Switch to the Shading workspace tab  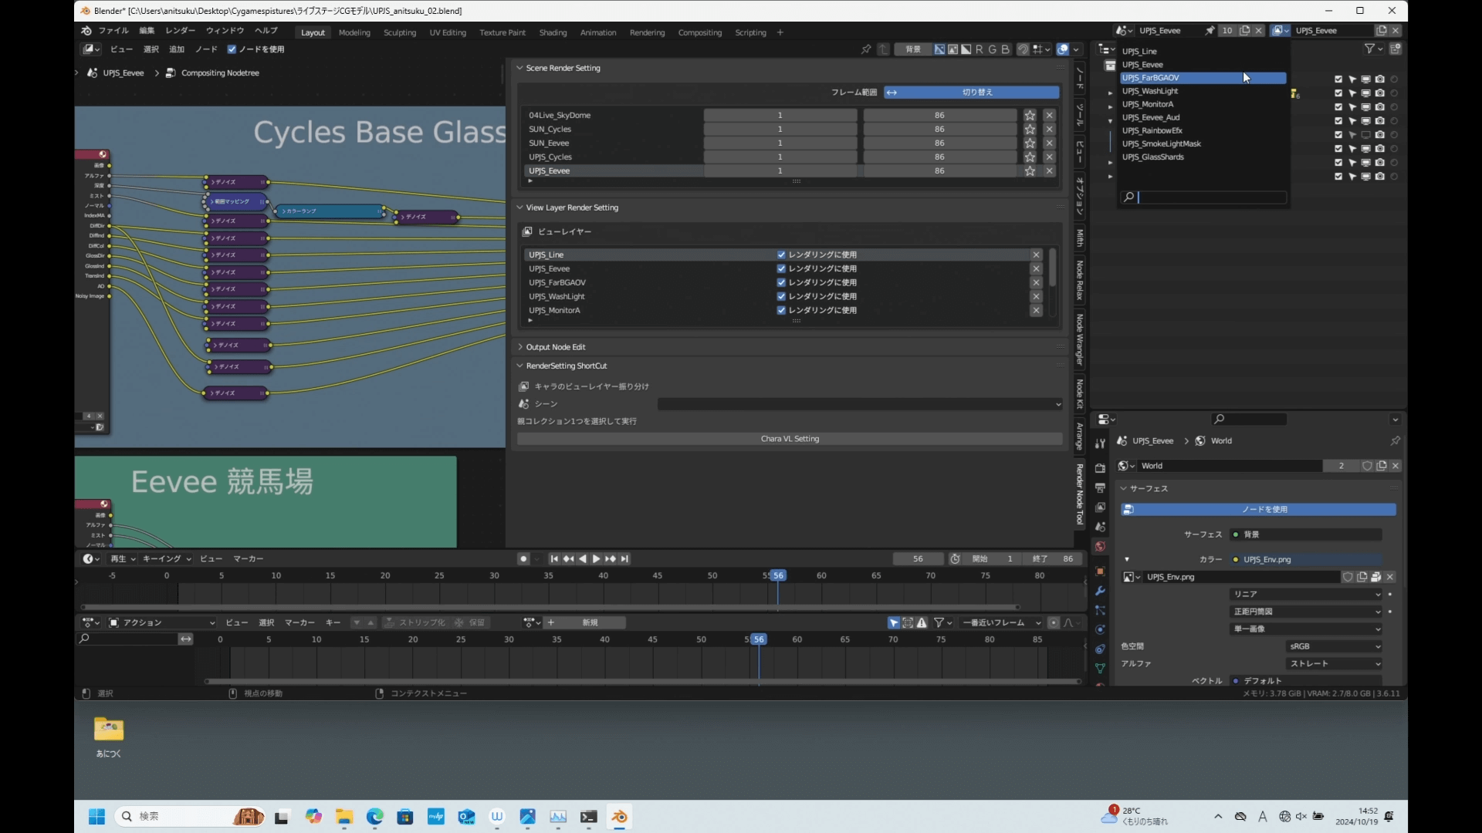point(553,32)
